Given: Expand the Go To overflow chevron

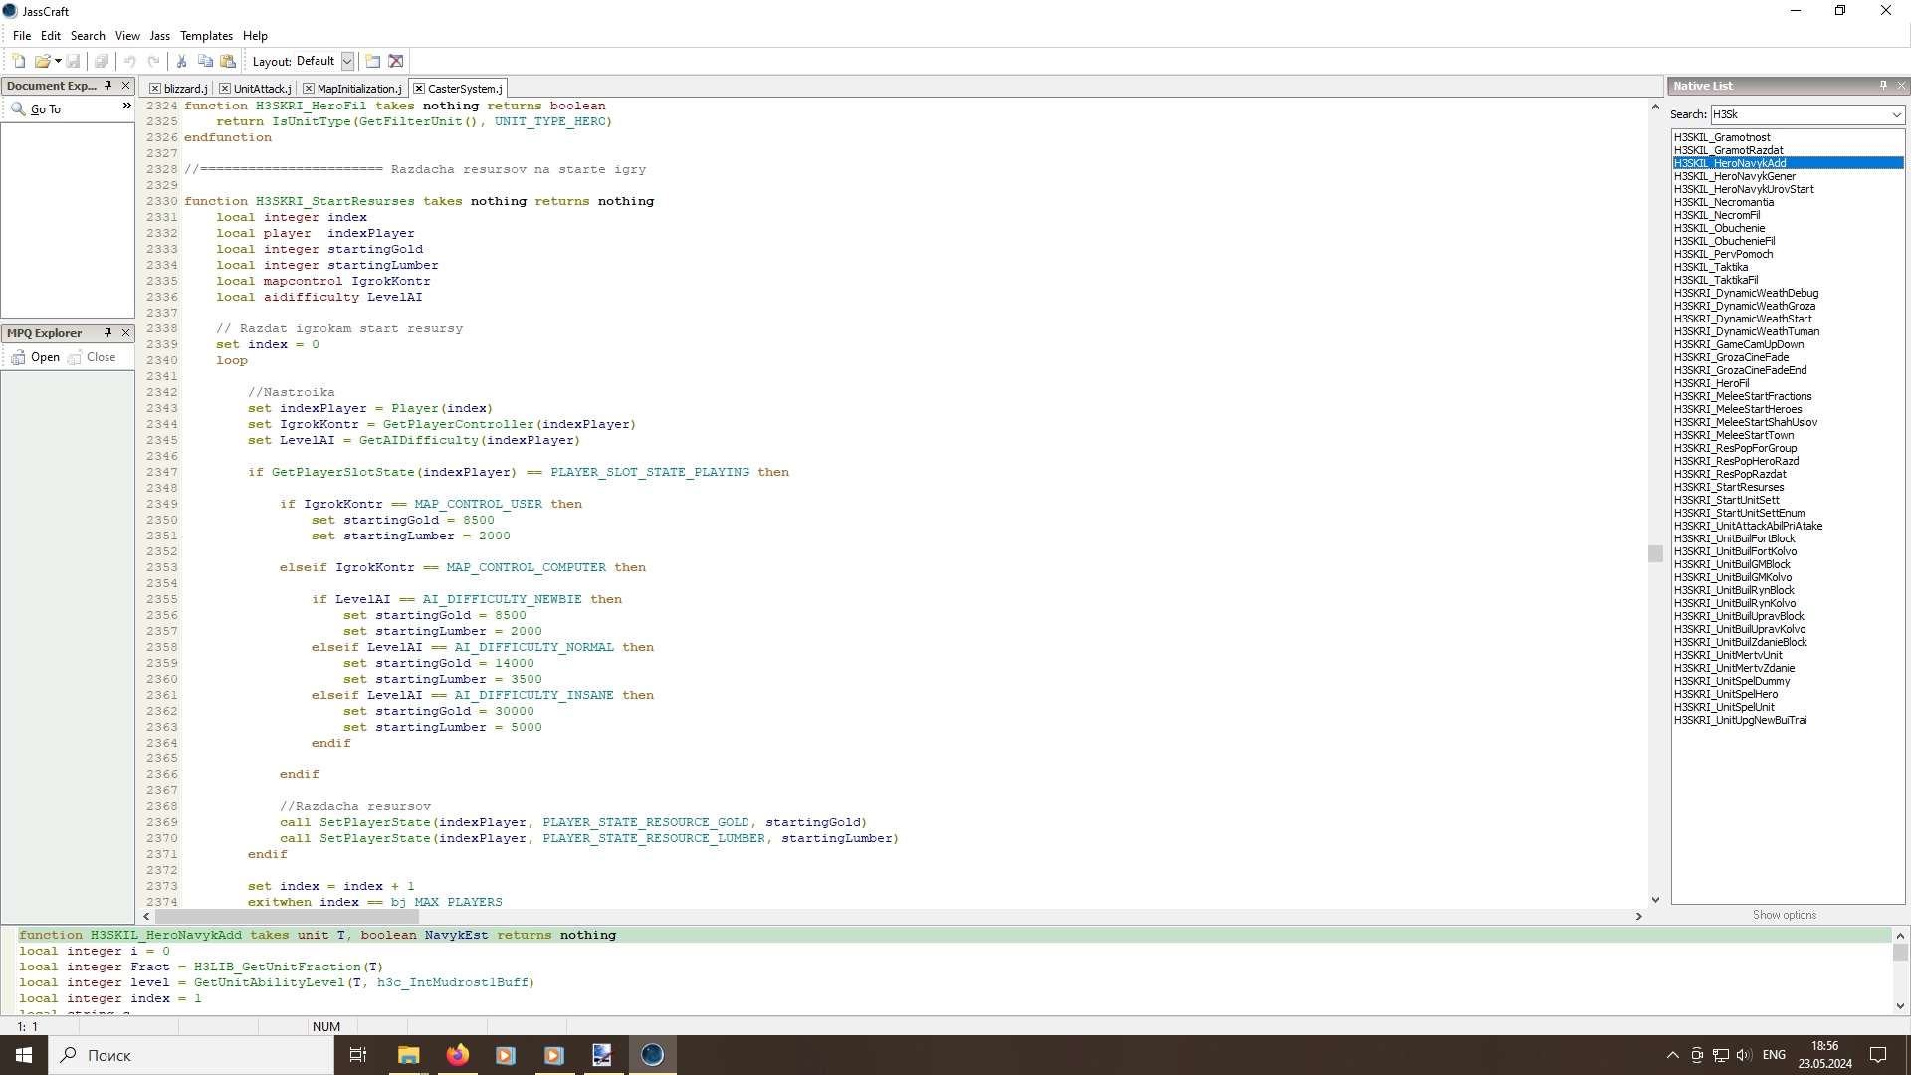Looking at the screenshot, I should tap(126, 106).
